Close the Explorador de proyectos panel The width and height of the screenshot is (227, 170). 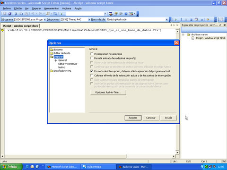(x=225, y=25)
